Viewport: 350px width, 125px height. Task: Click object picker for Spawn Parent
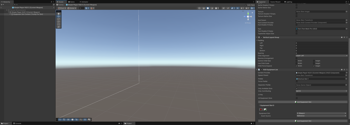(346, 75)
